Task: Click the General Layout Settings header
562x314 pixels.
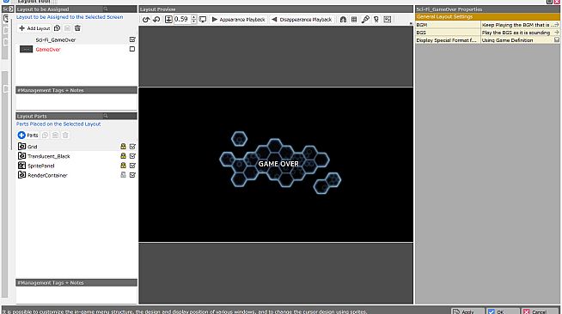Action: [487, 17]
